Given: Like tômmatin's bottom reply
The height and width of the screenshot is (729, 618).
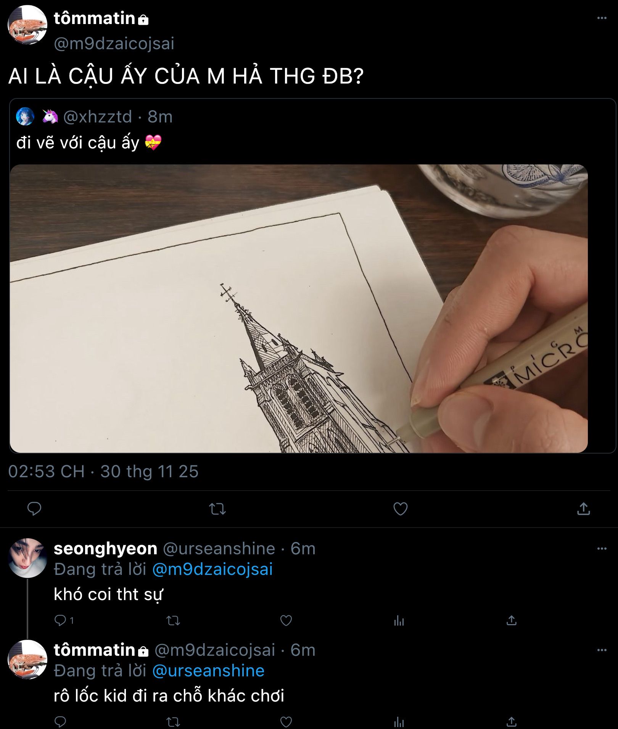Looking at the screenshot, I should (286, 721).
